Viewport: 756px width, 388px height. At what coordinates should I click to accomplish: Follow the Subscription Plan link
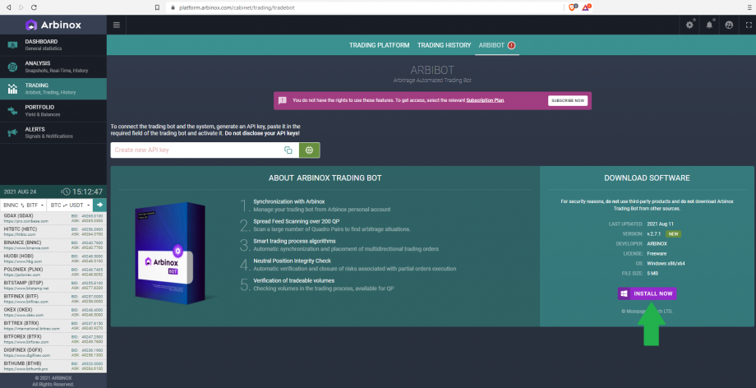pyautogui.click(x=485, y=100)
